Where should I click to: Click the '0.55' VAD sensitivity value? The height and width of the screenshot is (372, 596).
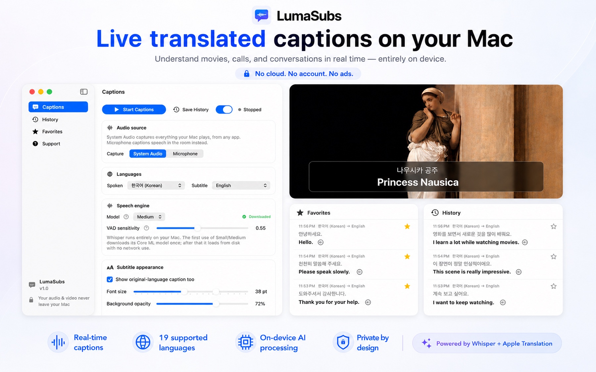(x=261, y=228)
